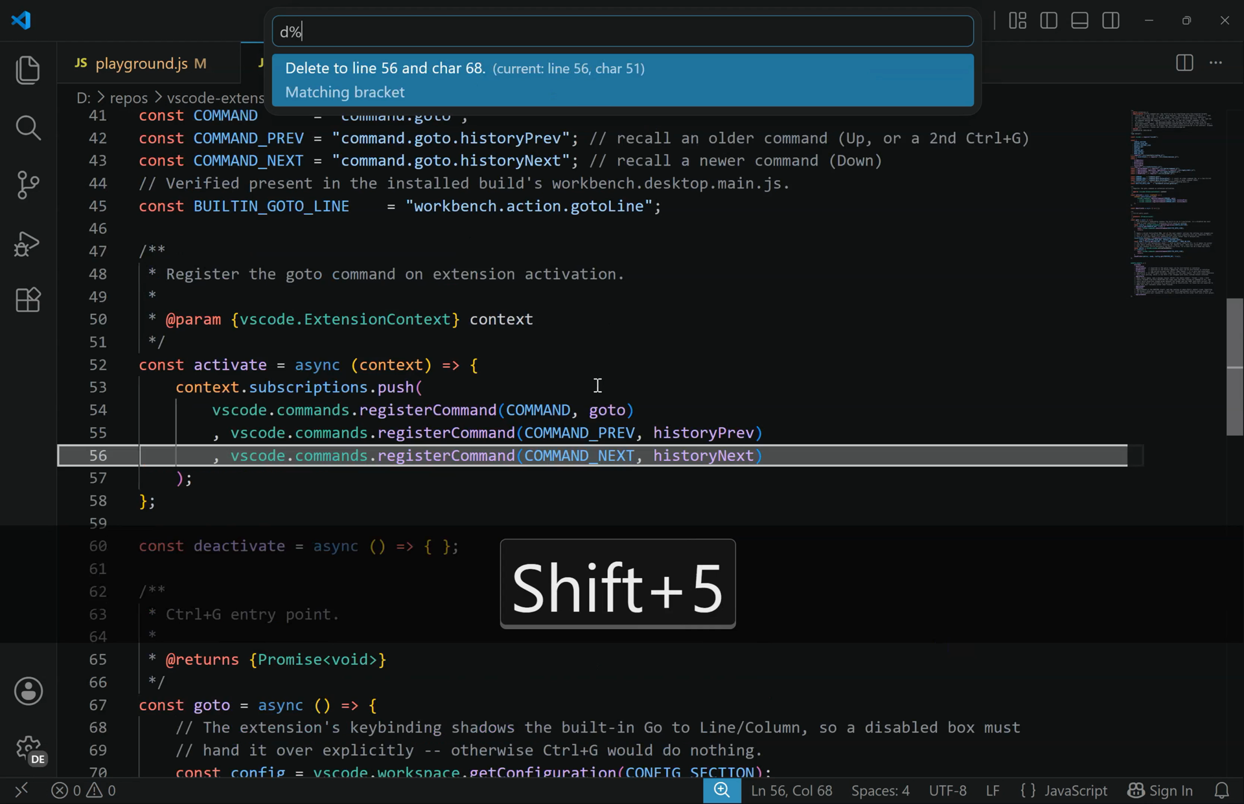This screenshot has height=804, width=1244.
Task: Click '@returns' on line 65
Action: (x=202, y=660)
